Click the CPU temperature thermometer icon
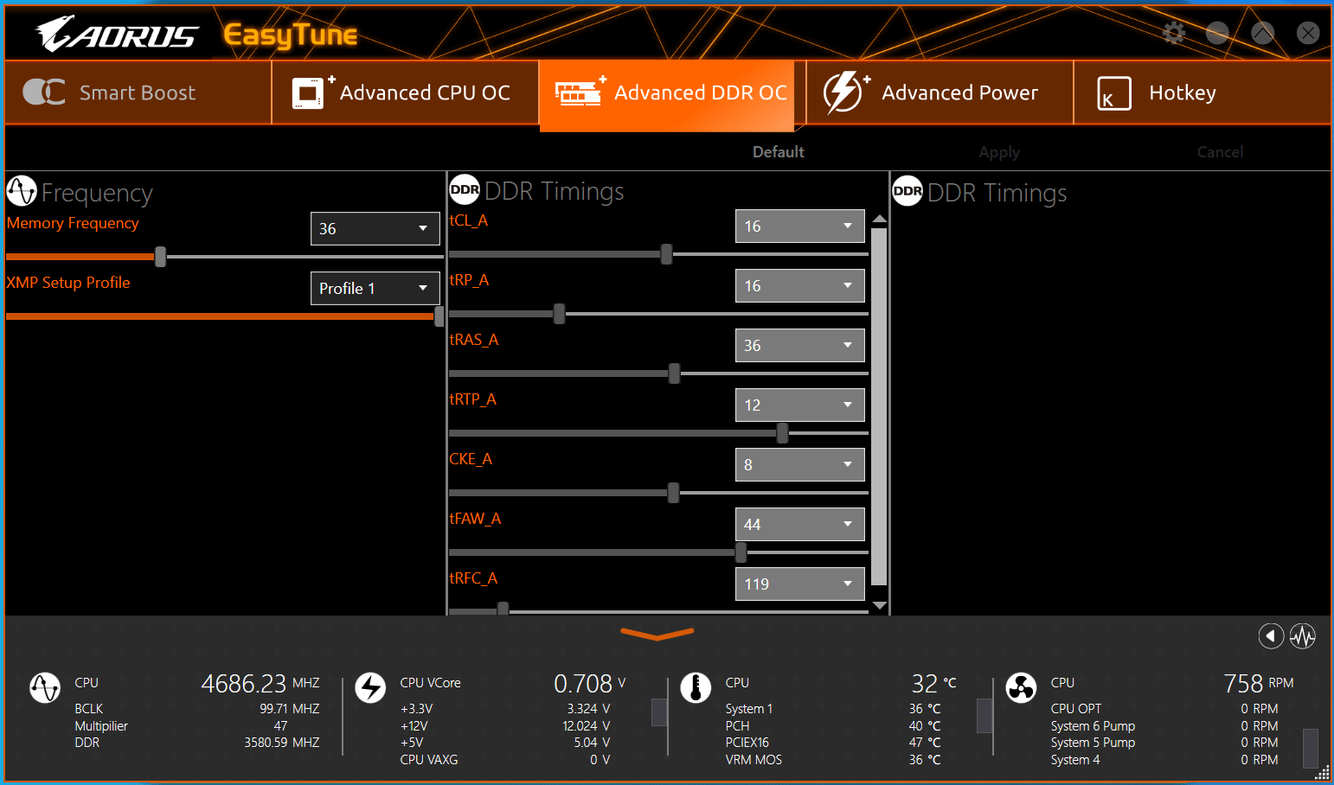This screenshot has height=785, width=1334. (x=696, y=688)
